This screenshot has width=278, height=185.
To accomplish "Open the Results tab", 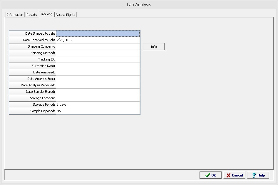I will click(x=32, y=15).
